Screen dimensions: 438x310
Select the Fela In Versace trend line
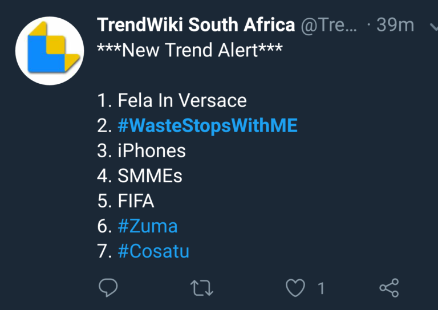pos(172,101)
